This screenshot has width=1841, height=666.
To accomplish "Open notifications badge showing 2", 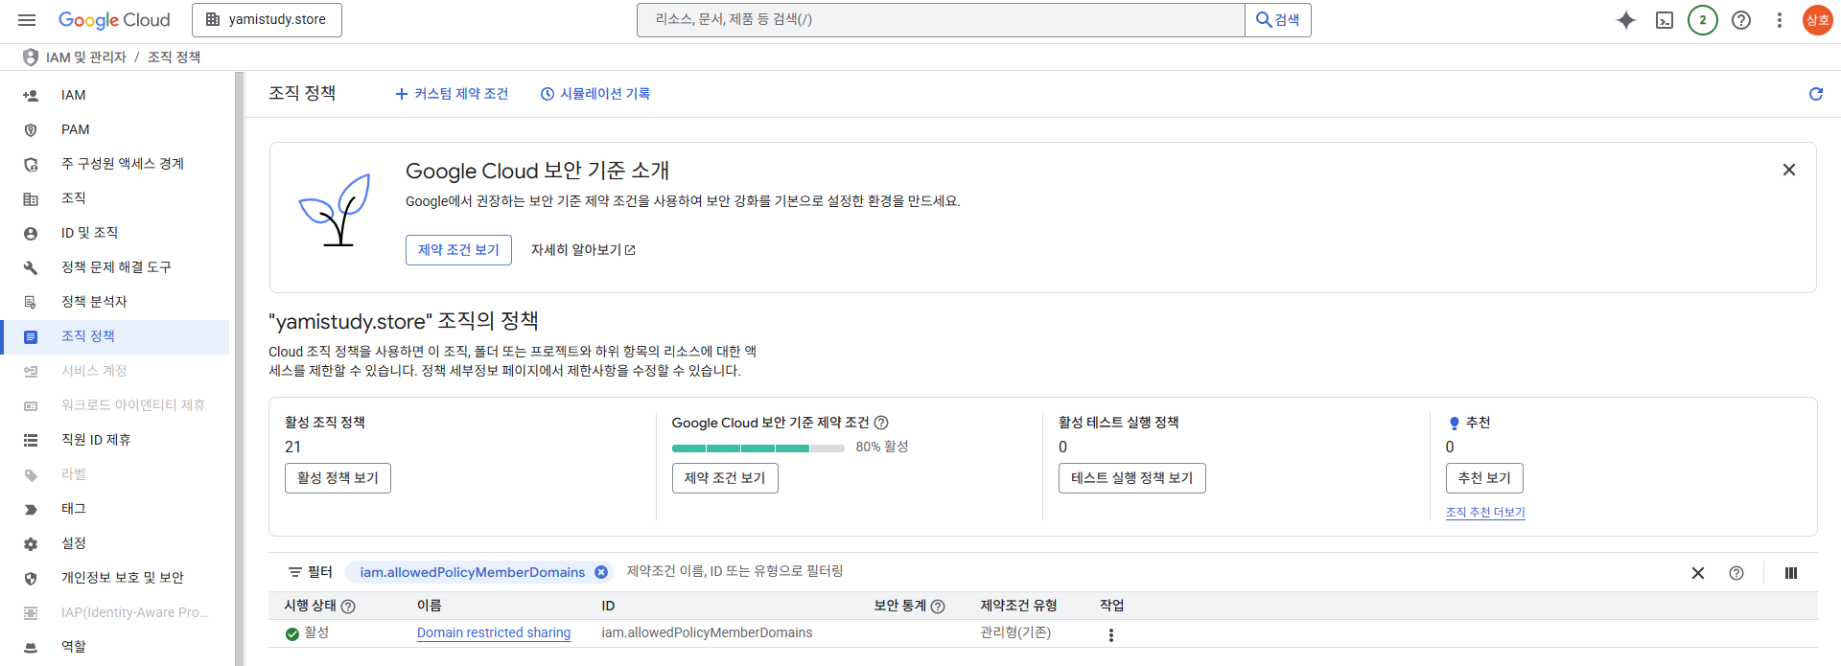I will click(x=1703, y=20).
